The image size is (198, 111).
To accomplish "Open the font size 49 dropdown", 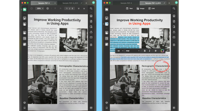I will 120,51.
